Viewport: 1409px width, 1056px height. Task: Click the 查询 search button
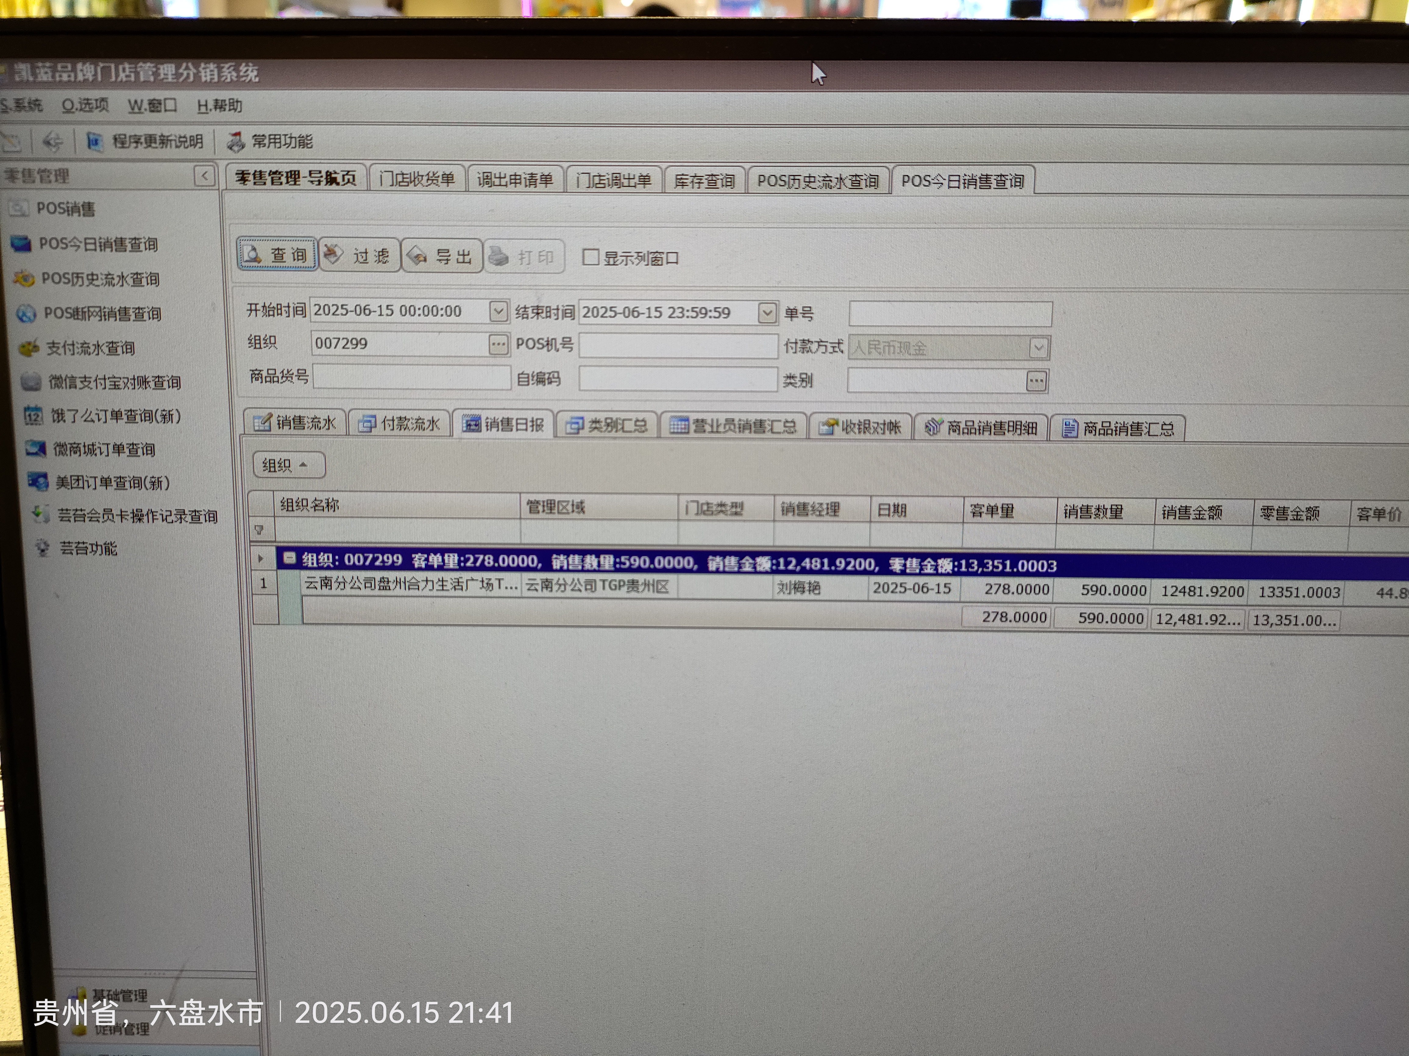276,255
